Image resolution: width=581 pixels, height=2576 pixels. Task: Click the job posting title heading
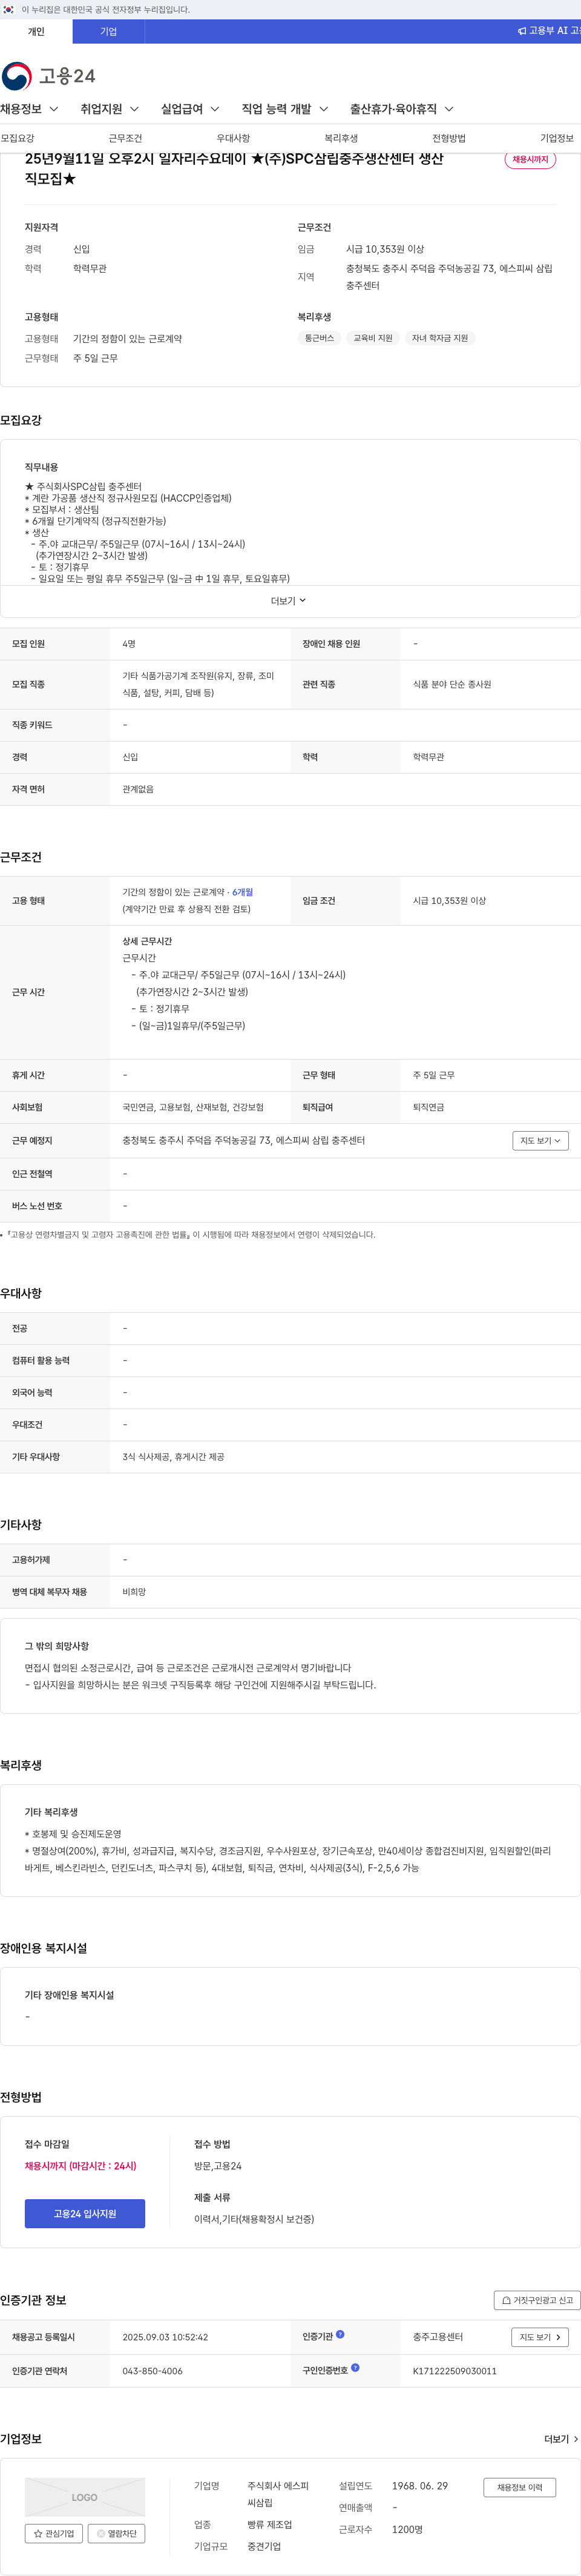[x=234, y=169]
